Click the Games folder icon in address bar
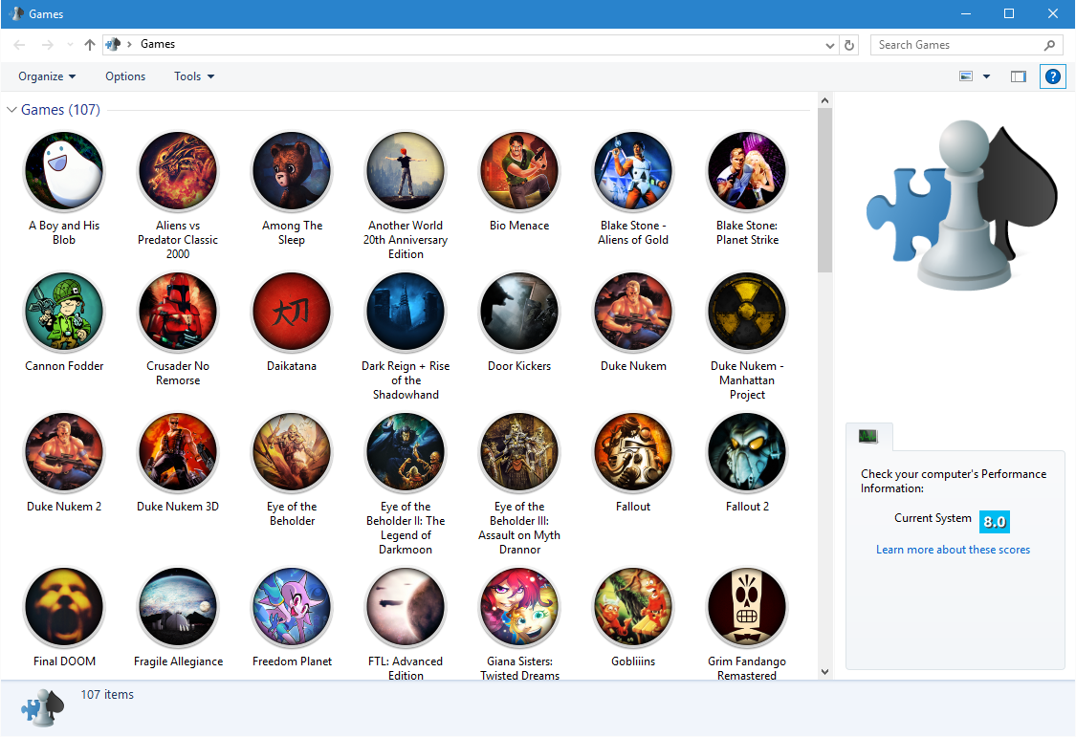This screenshot has height=737, width=1076. [113, 45]
